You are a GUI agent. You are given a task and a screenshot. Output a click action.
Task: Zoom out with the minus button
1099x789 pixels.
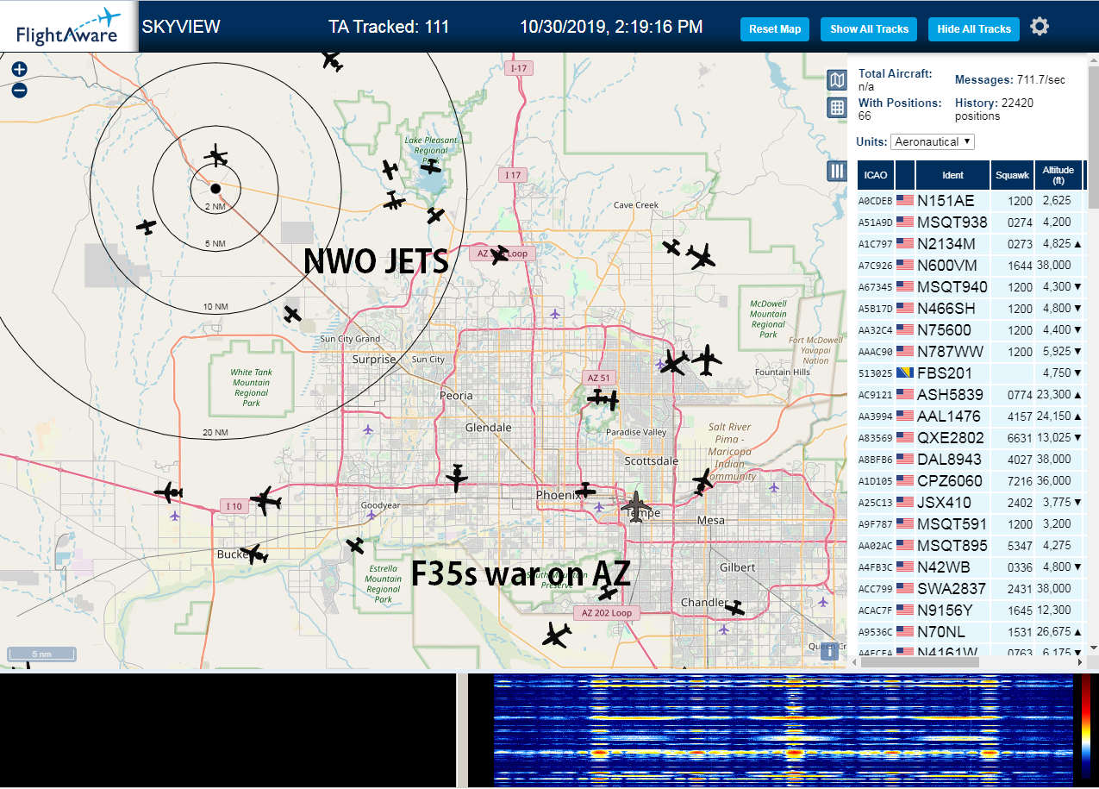point(19,90)
